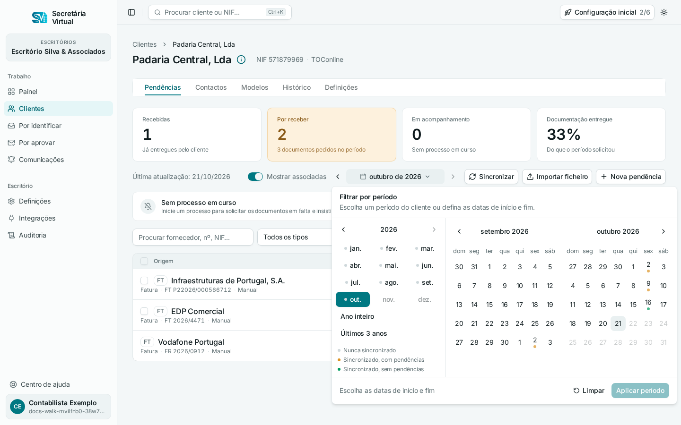Show client info icon beside Padaria Central, Lda
The width and height of the screenshot is (681, 425).
pos(241,59)
